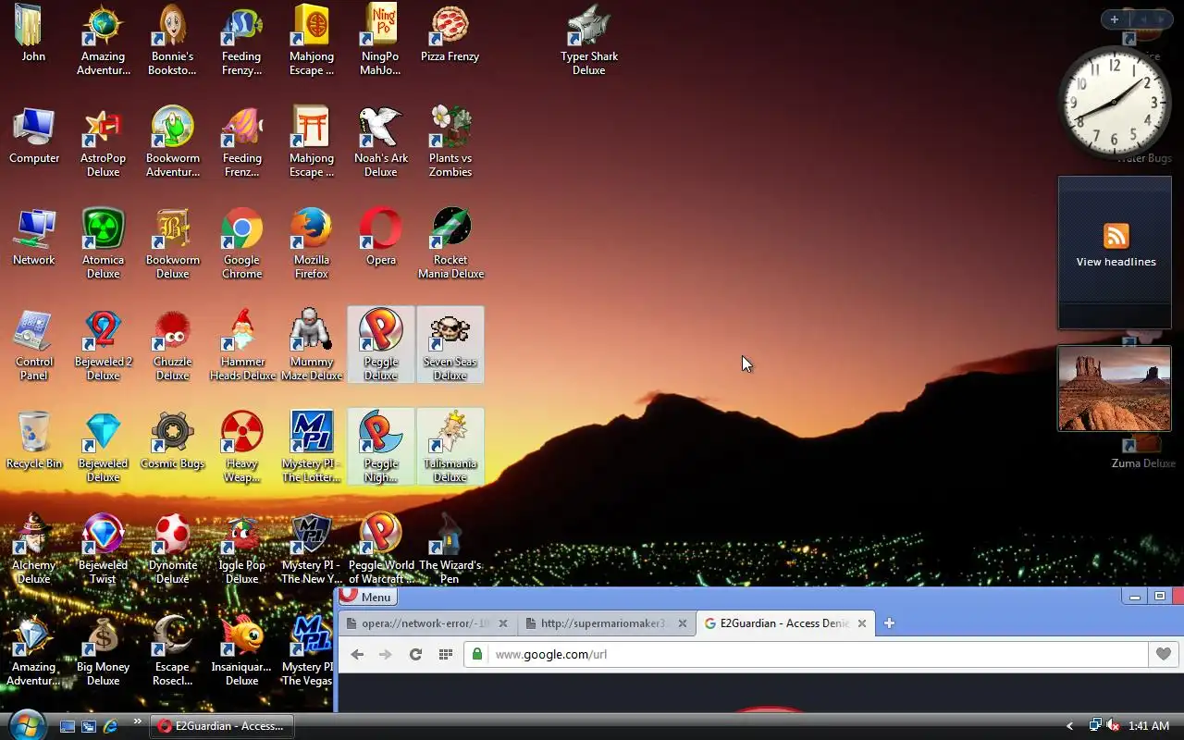The image size is (1184, 740).
Task: Launch AstroPop Deluxe shortcut
Action: point(103,142)
